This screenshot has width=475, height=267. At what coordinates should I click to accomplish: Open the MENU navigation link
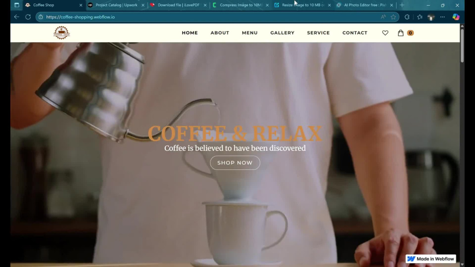point(250,33)
